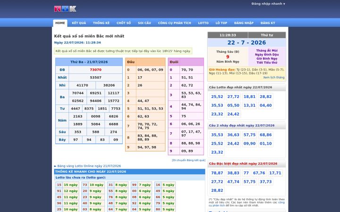The width and height of the screenshot is (340, 212).
Task: Click sixth prize number 588
Action: (x=95, y=132)
